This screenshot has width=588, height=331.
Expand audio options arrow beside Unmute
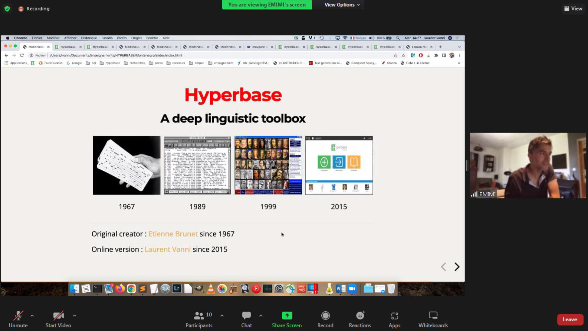click(32, 316)
